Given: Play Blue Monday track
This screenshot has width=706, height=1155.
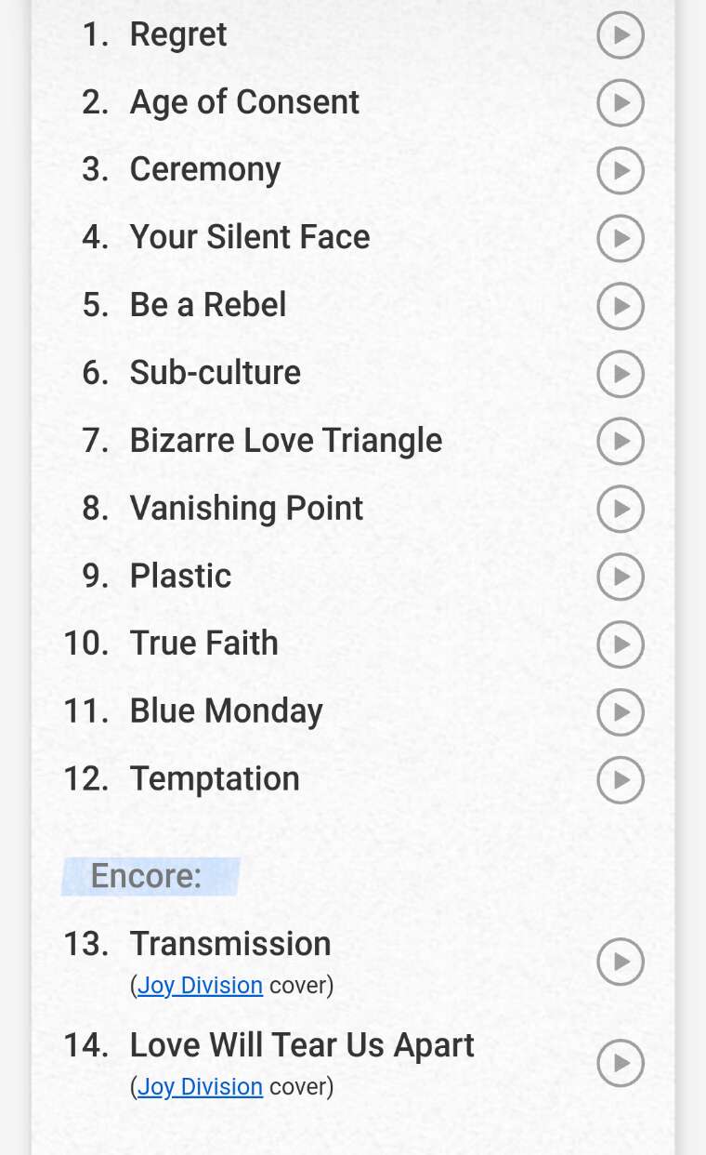Looking at the screenshot, I should 620,711.
